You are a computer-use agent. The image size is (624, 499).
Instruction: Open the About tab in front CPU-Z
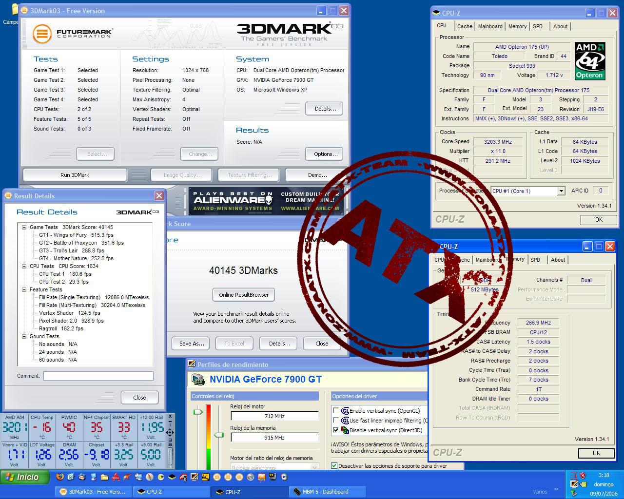point(560,26)
